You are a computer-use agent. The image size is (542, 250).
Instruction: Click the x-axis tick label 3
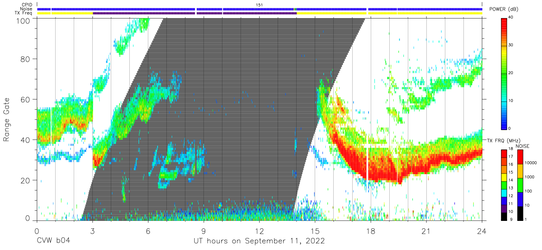[92, 231]
